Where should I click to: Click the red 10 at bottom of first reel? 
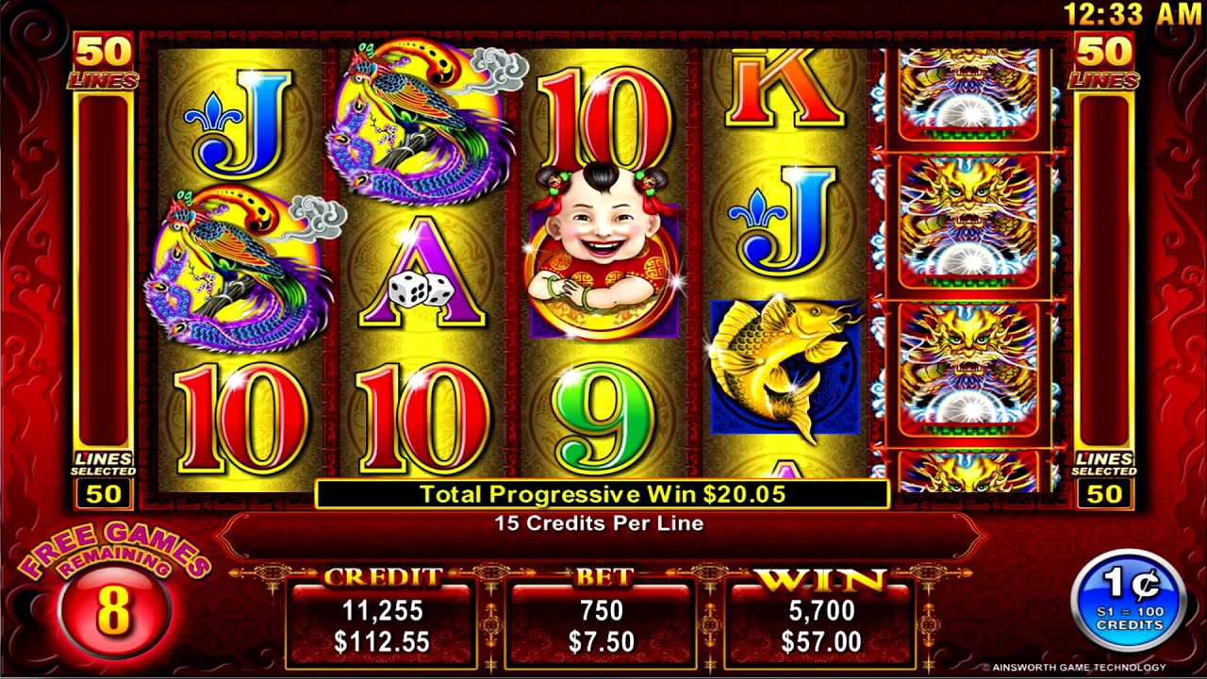click(x=242, y=418)
